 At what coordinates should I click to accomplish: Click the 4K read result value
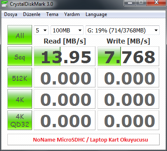[65, 99]
